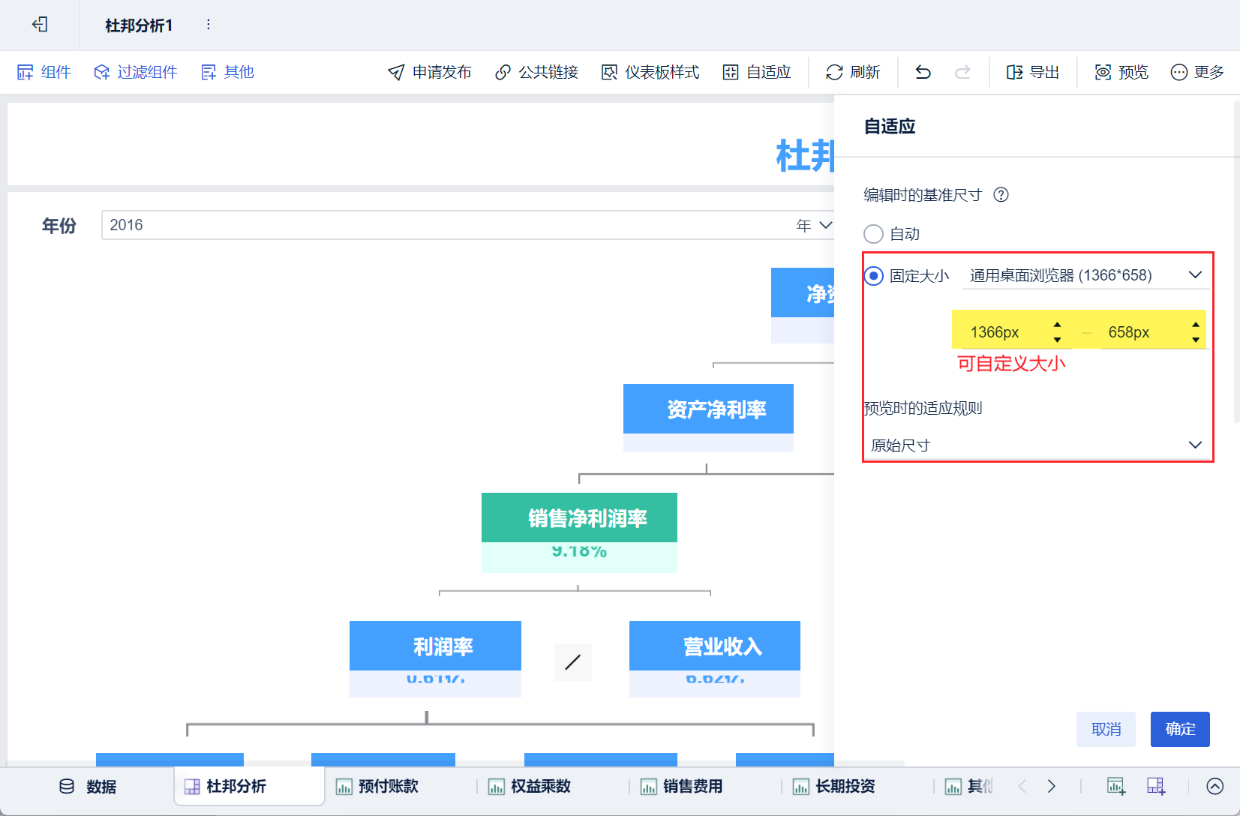This screenshot has height=816, width=1240.
Task: Click the back/exit icon at top left
Action: (x=40, y=25)
